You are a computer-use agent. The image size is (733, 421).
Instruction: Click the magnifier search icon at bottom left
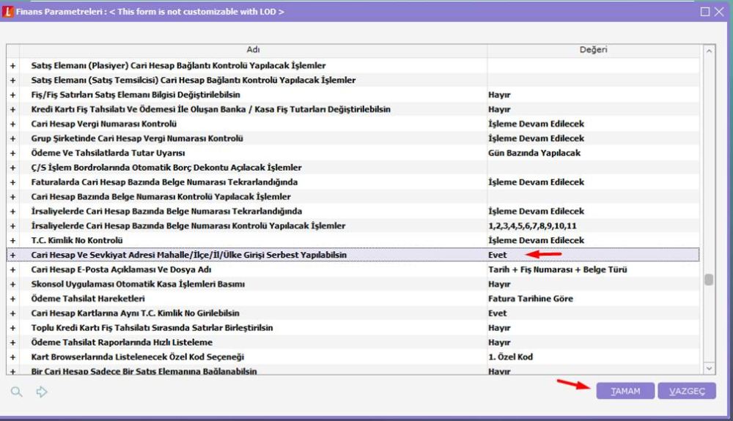pyautogui.click(x=16, y=392)
